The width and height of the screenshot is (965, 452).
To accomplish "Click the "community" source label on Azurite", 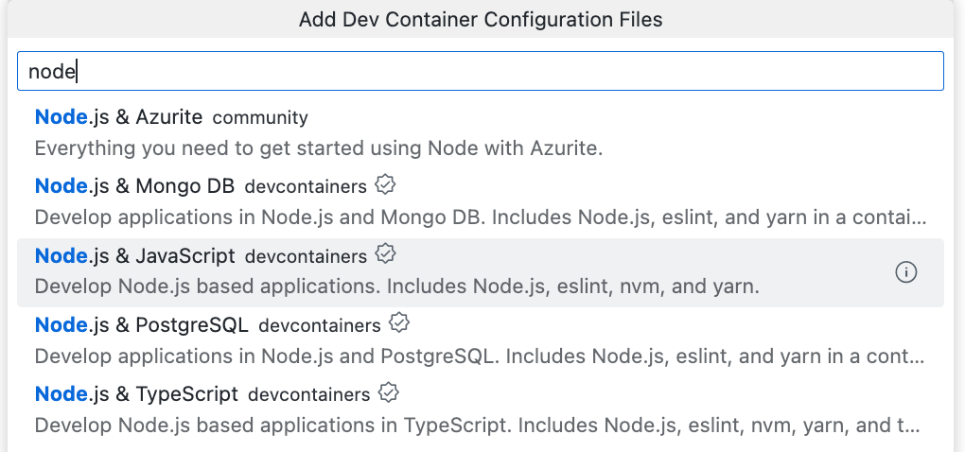I will [260, 118].
